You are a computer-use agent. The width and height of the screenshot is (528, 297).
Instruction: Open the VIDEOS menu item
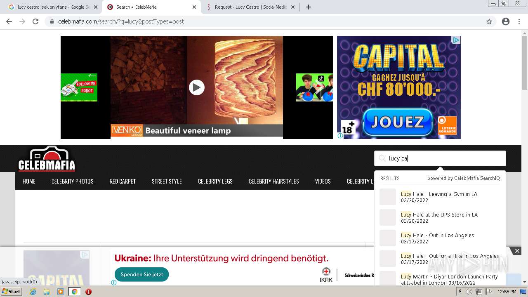(323, 181)
